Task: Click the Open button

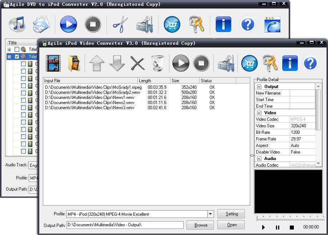Action: (231, 225)
